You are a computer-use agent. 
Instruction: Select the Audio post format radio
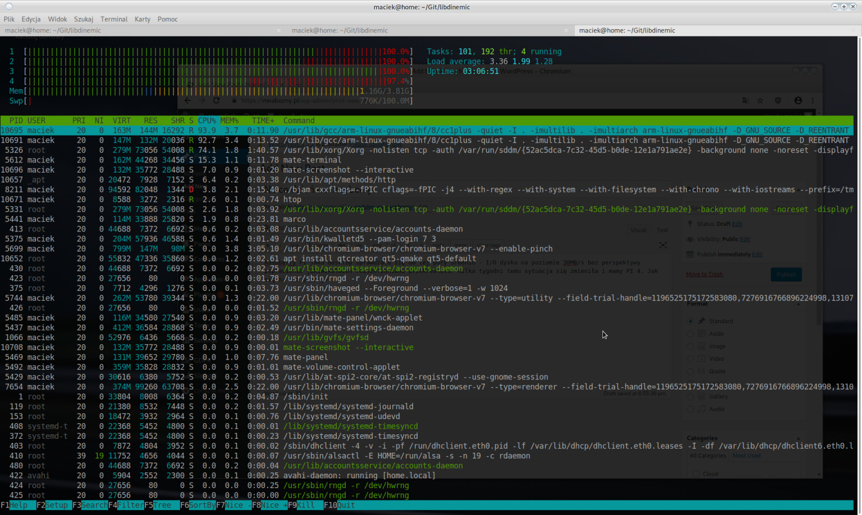pos(690,409)
